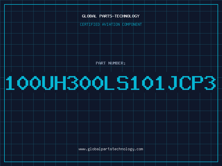Click the word COMPONENT in the subtitle

click(132, 24)
